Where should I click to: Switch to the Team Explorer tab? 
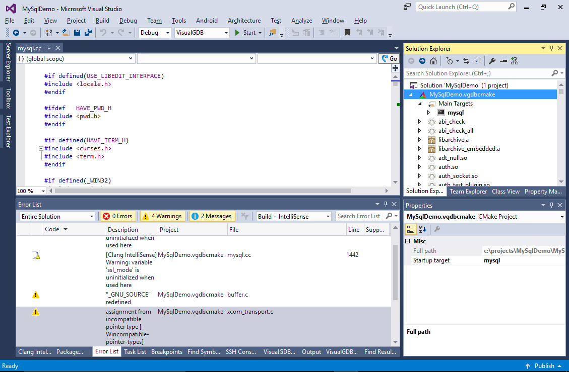pyautogui.click(x=469, y=192)
